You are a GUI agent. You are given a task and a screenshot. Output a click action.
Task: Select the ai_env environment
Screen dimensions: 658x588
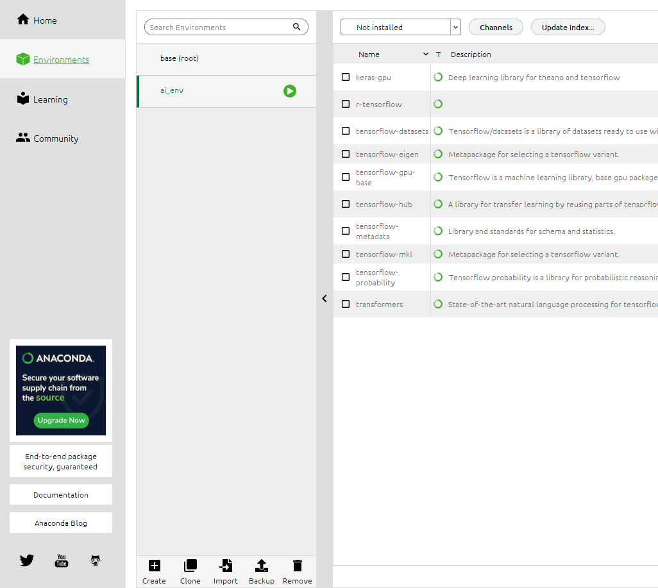pyautogui.click(x=226, y=91)
